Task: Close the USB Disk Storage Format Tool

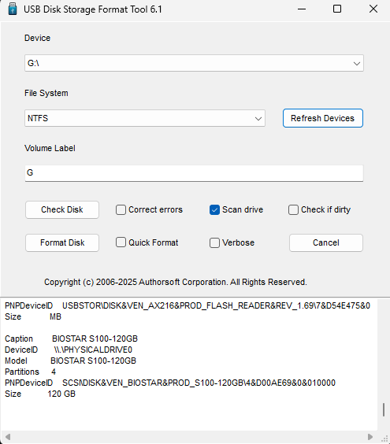Action: point(373,9)
